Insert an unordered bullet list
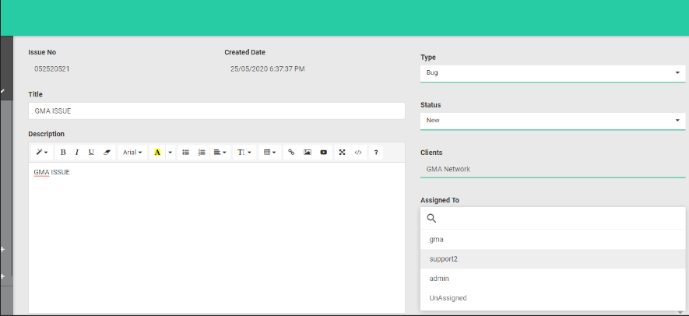The height and width of the screenshot is (316, 689). tap(185, 153)
